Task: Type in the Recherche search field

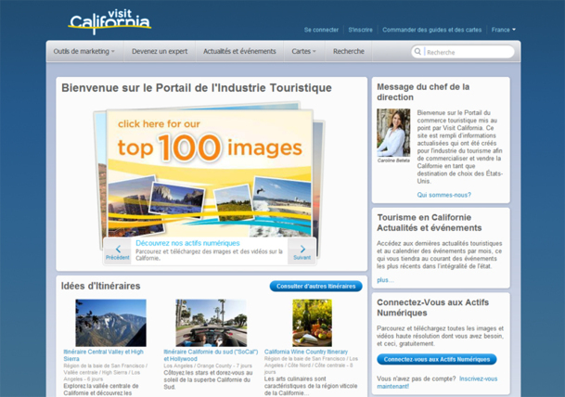Action: (x=468, y=53)
